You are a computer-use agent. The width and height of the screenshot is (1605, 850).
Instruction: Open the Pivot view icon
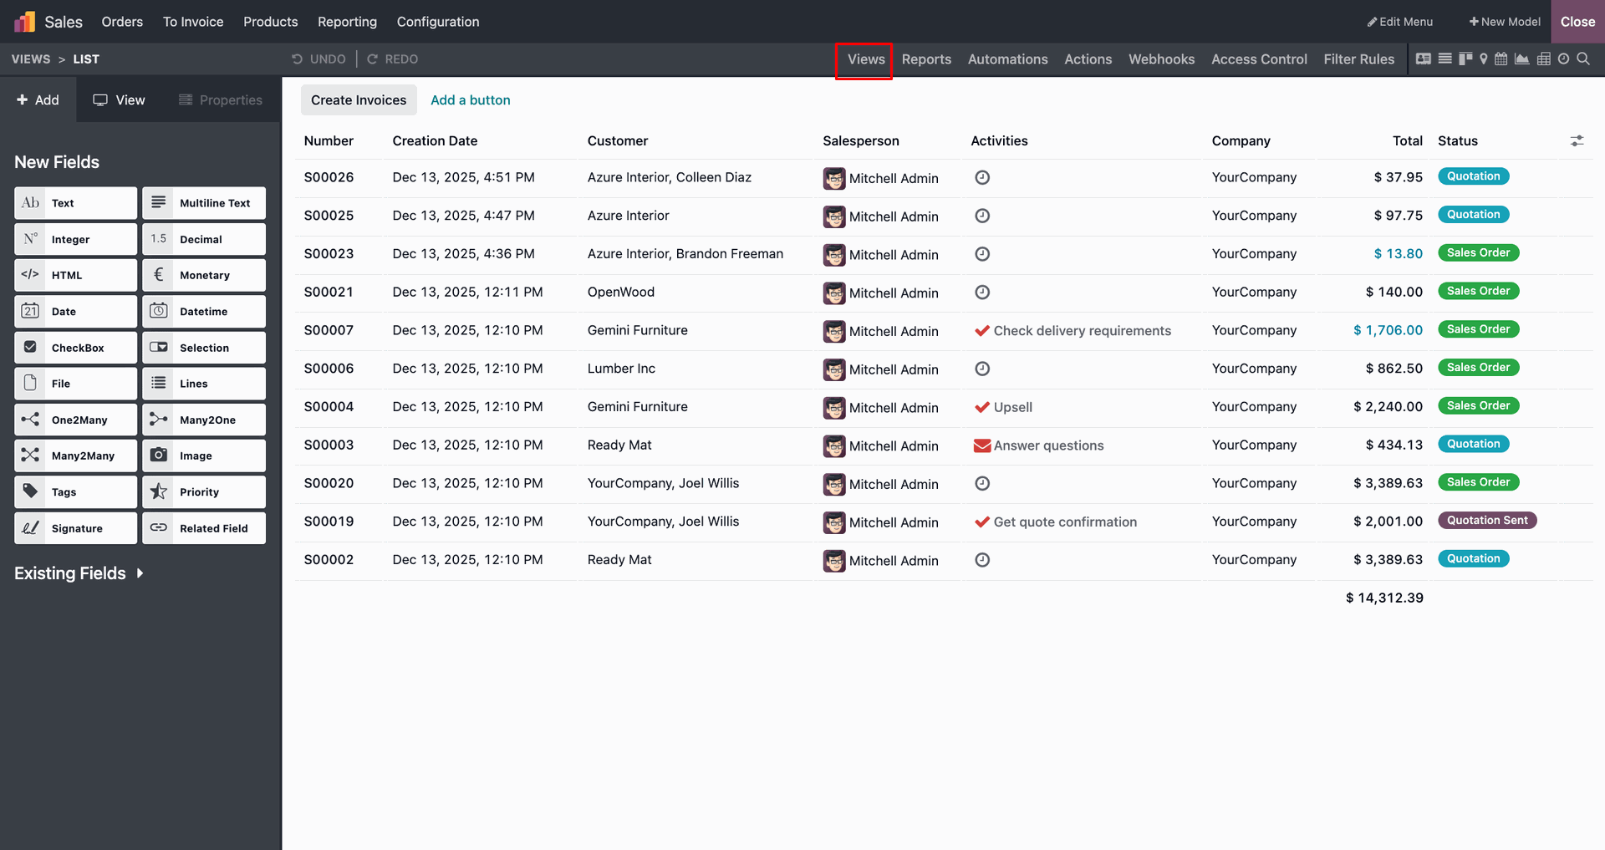coord(1544,59)
